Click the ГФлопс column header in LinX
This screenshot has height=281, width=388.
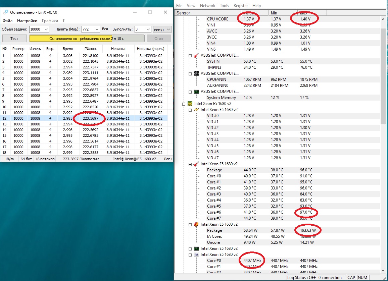click(x=91, y=49)
